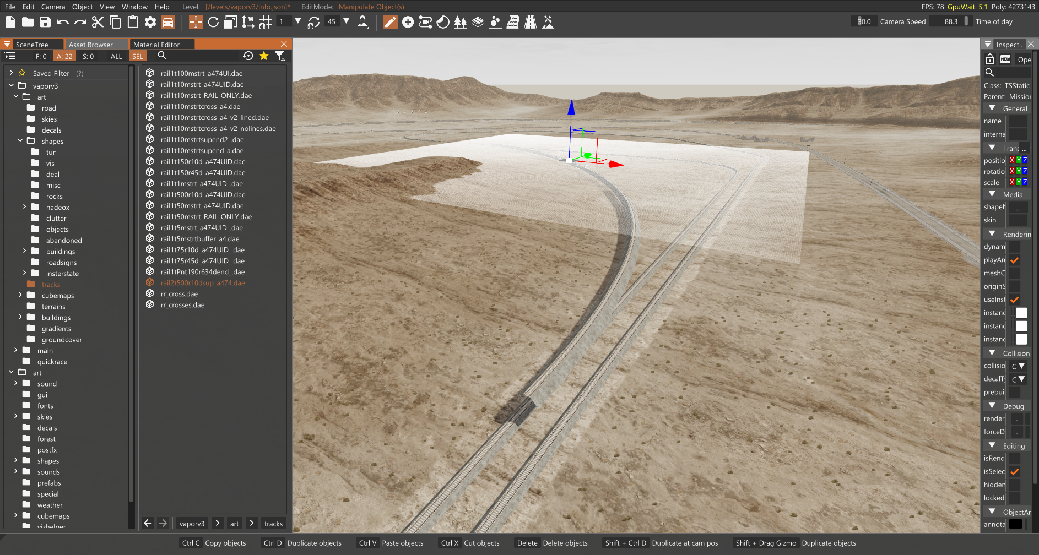1039x555 pixels.
Task: Toggle snap-to-terrain icon
Action: click(363, 22)
